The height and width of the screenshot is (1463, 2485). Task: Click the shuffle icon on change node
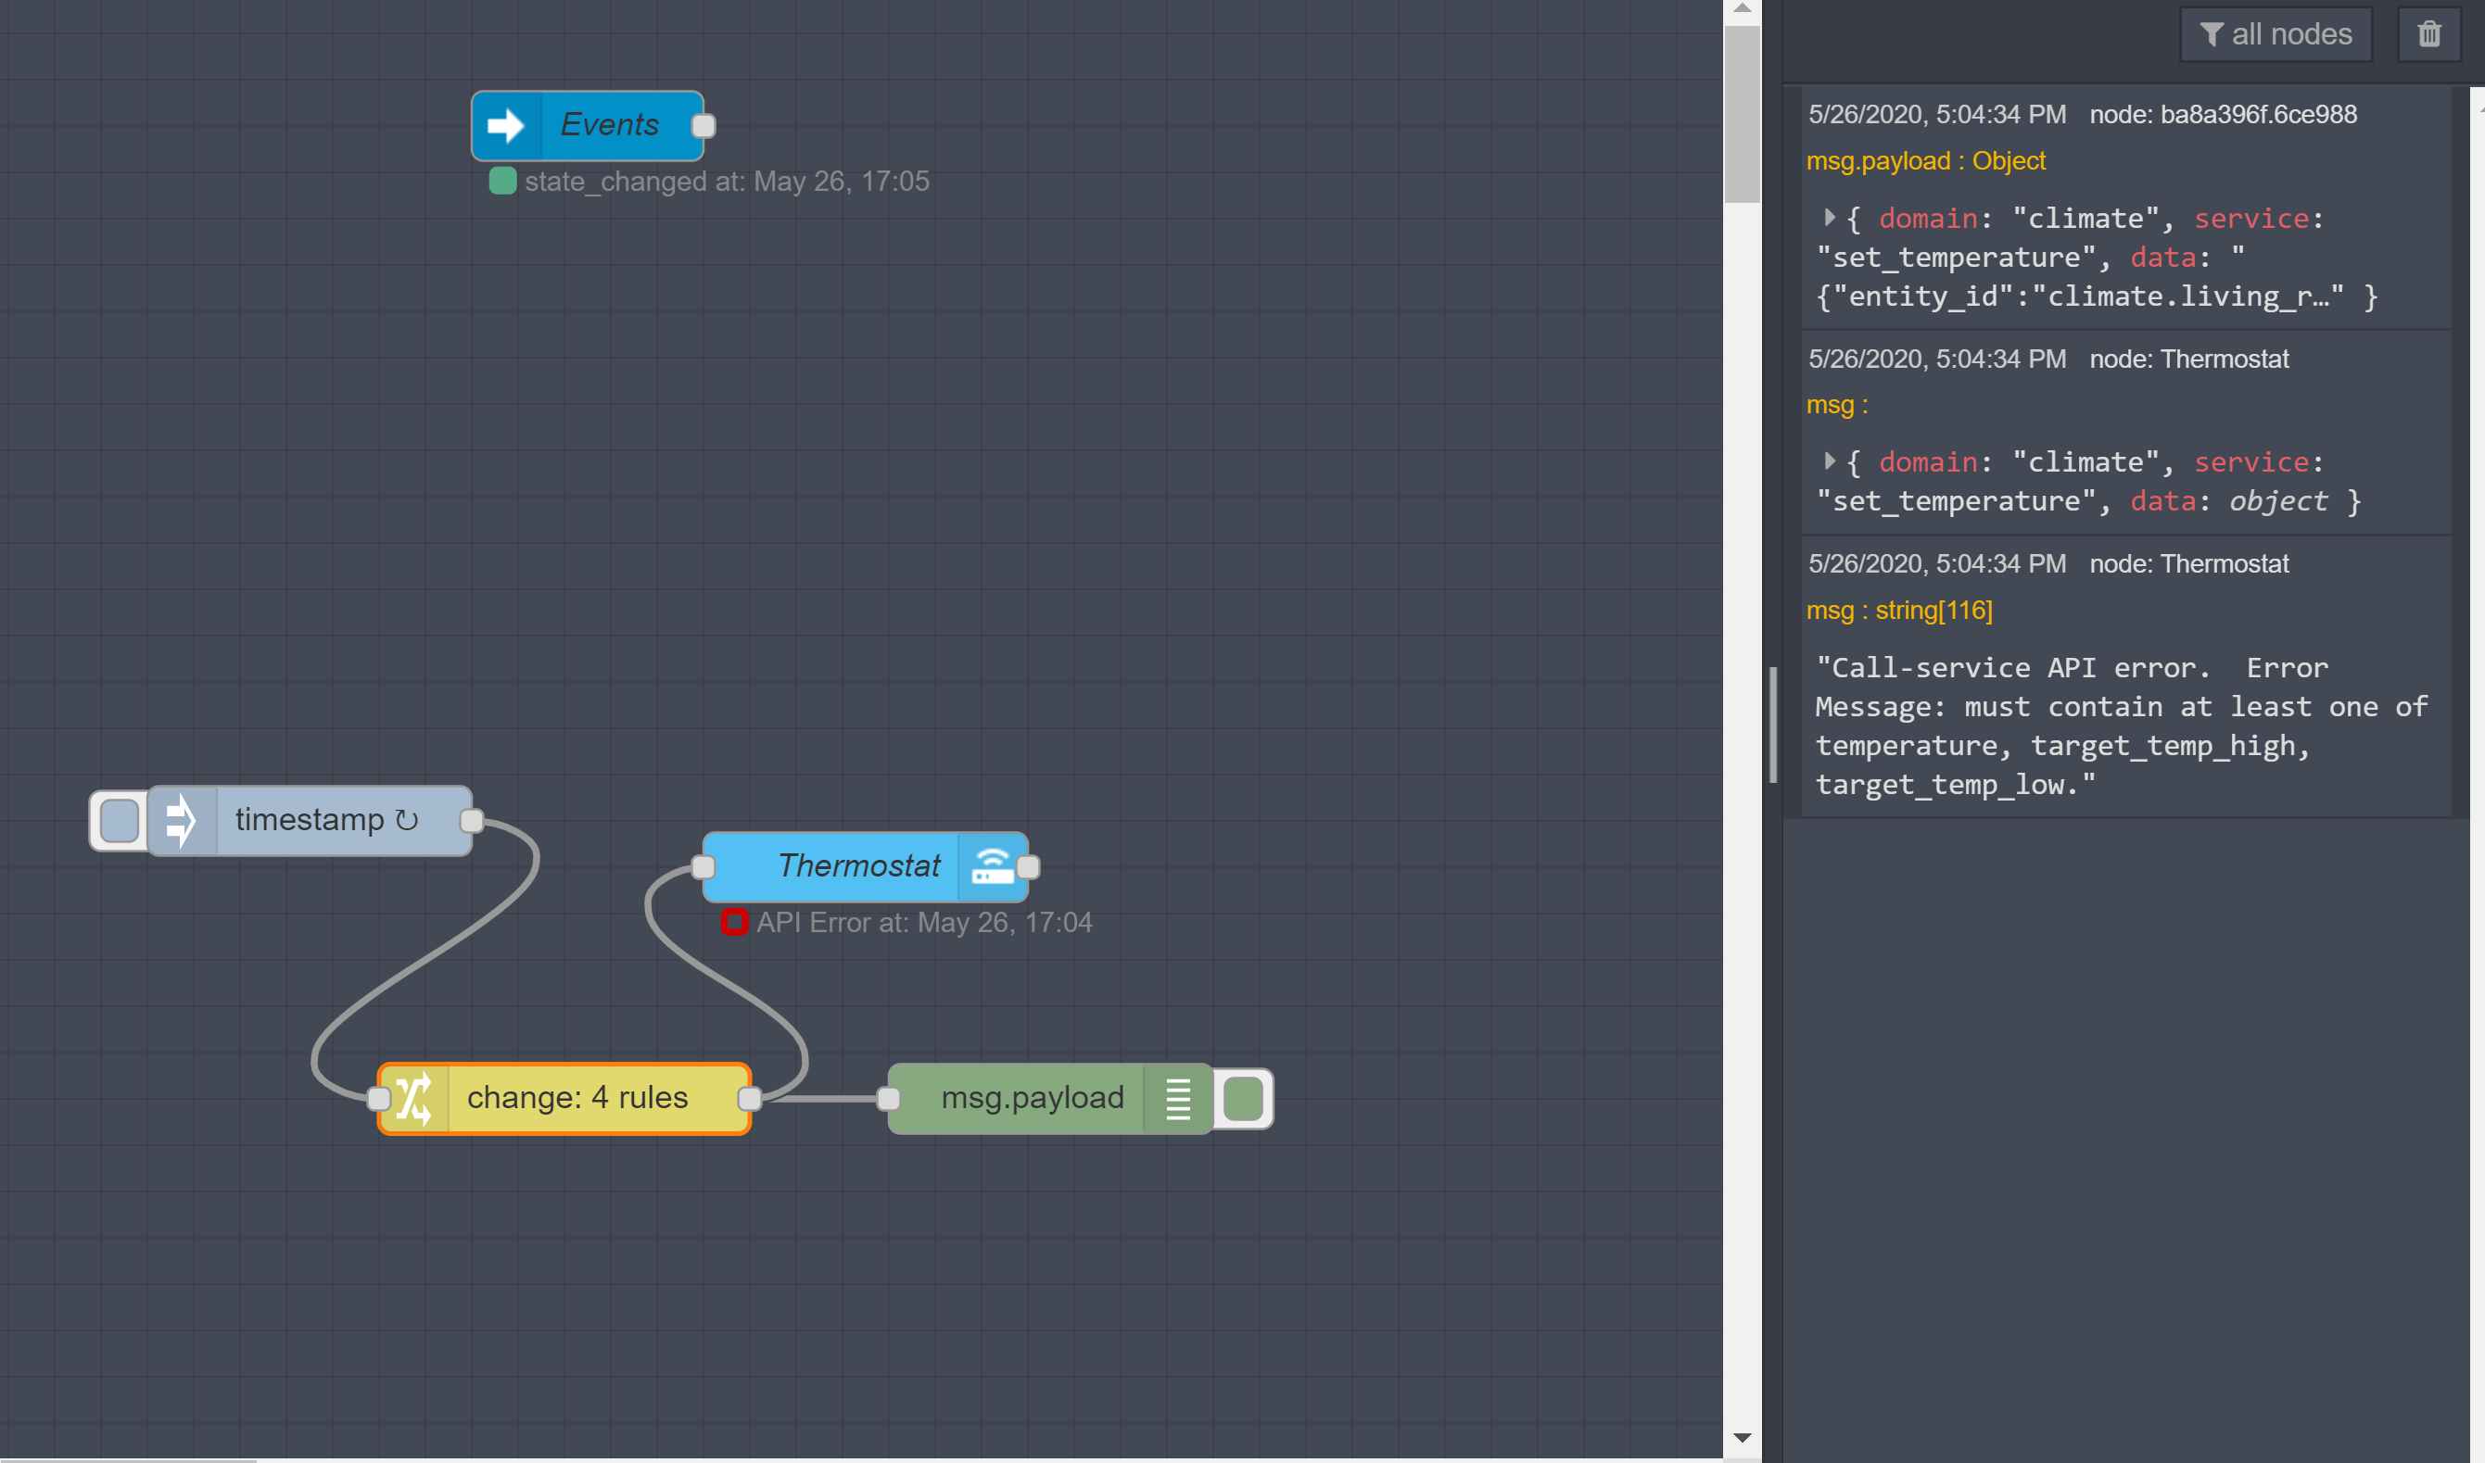coord(414,1098)
